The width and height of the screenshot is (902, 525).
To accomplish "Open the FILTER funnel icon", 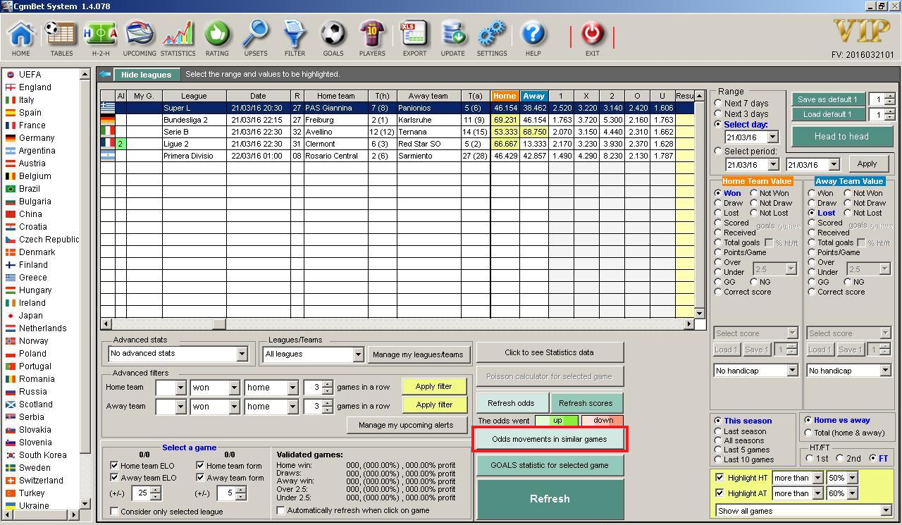I will point(295,34).
